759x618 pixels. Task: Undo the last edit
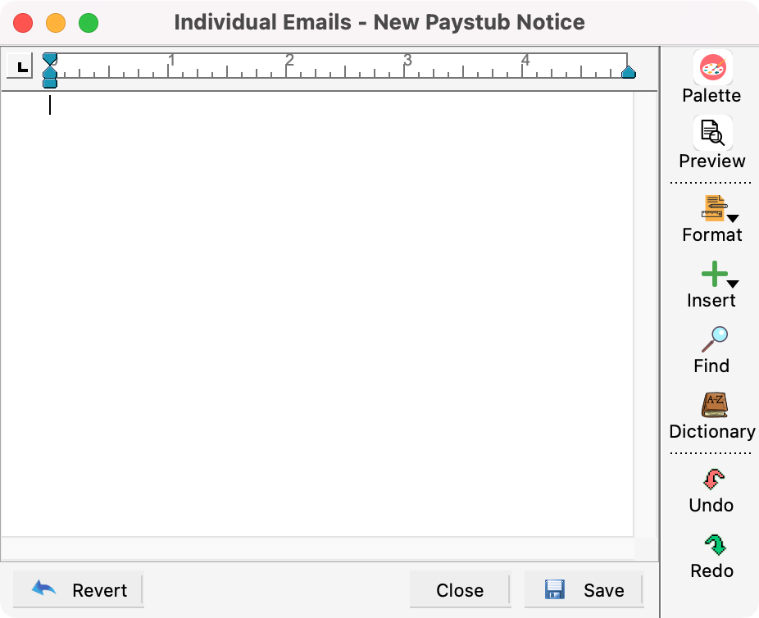[x=711, y=479]
